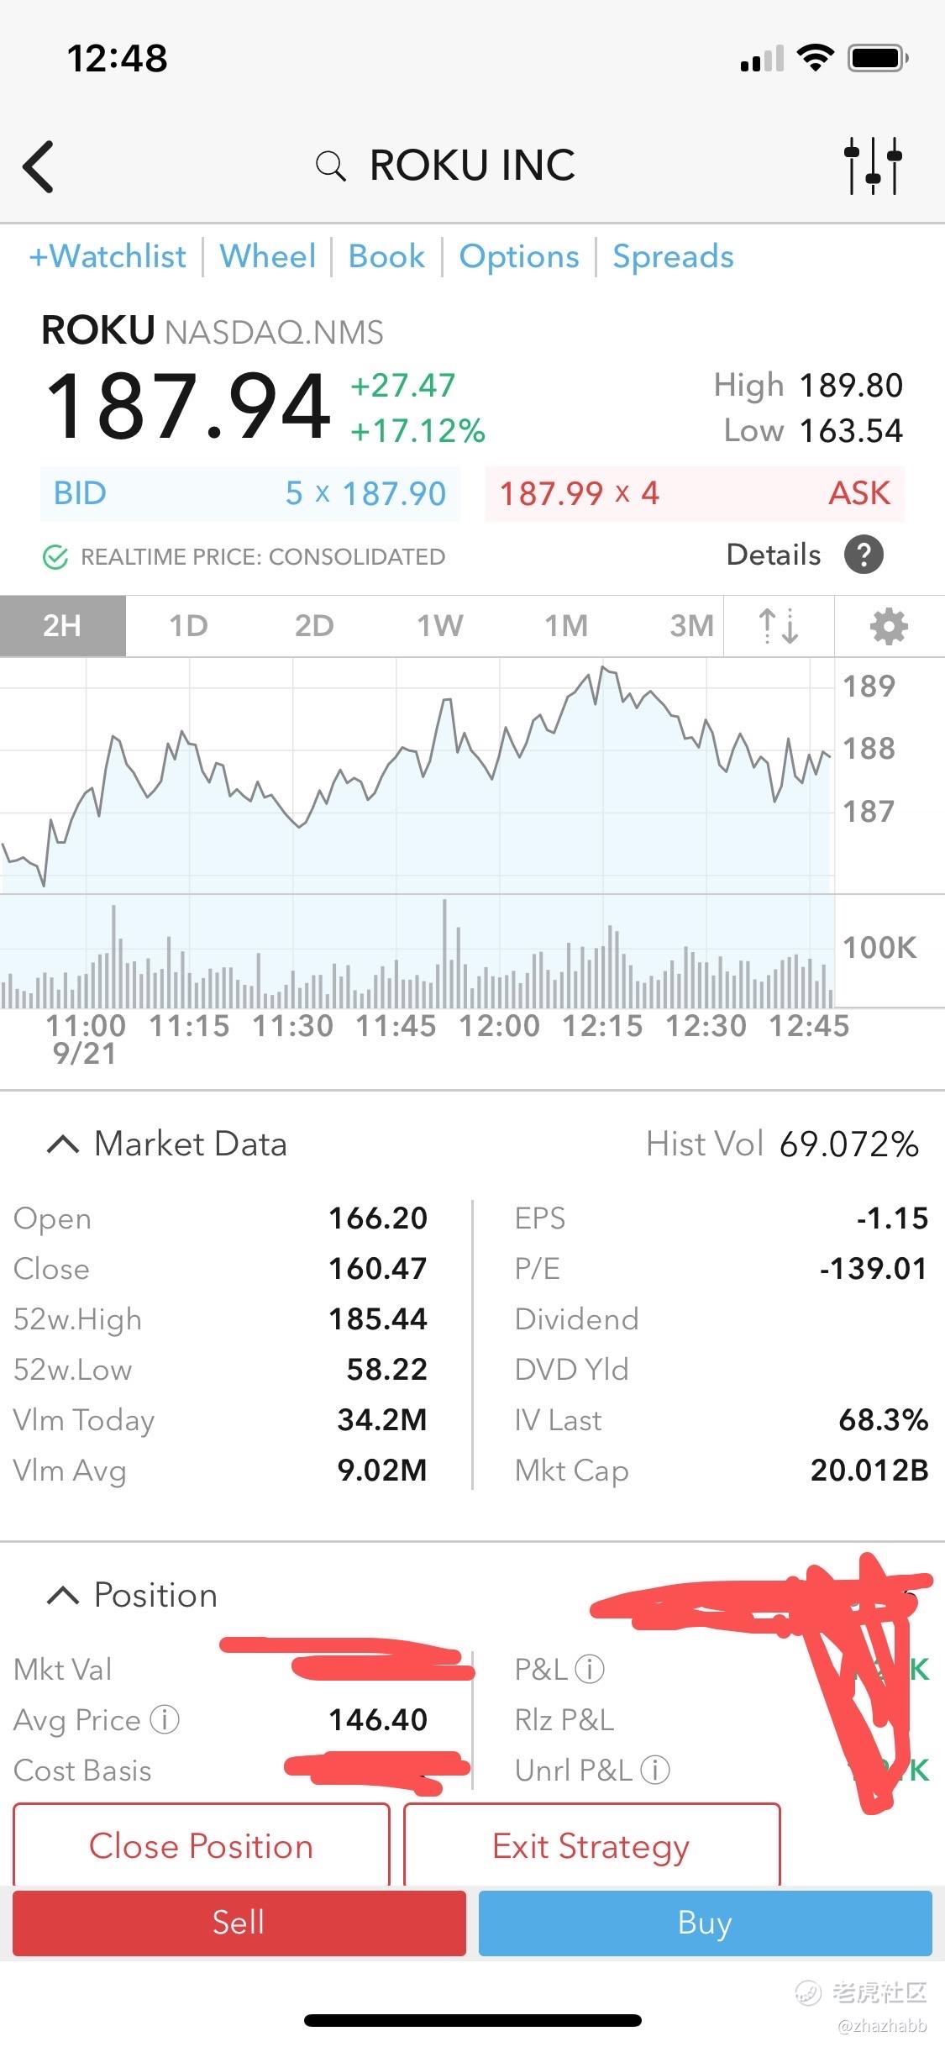Open chart settings gear icon
The width and height of the screenshot is (945, 2047).
[889, 627]
